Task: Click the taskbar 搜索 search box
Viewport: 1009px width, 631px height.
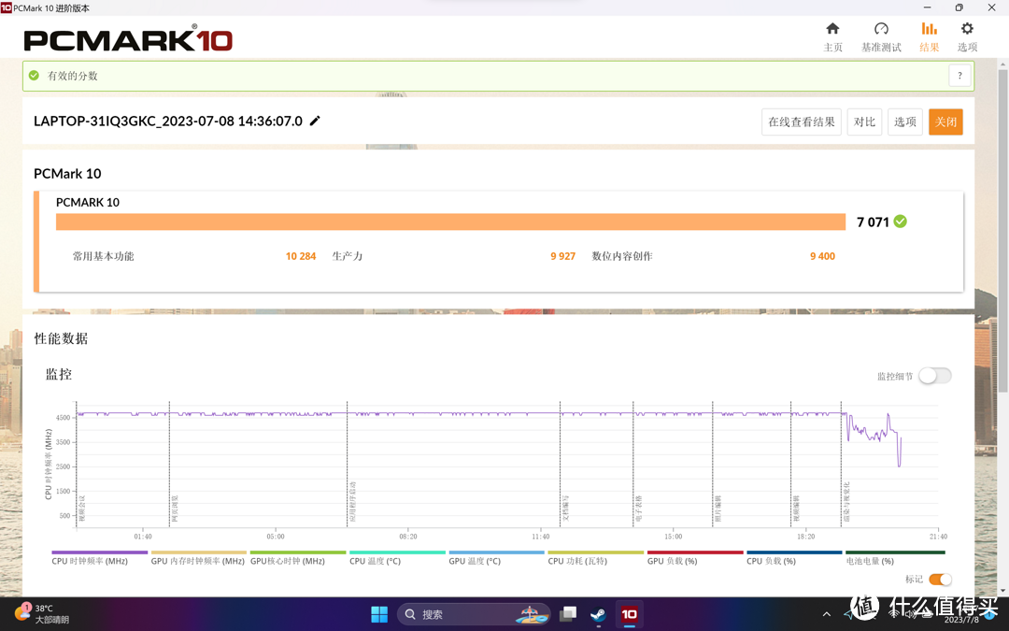Action: coord(474,614)
